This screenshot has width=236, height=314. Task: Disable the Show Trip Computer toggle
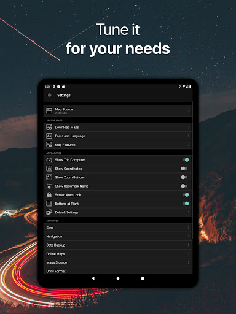(x=186, y=160)
